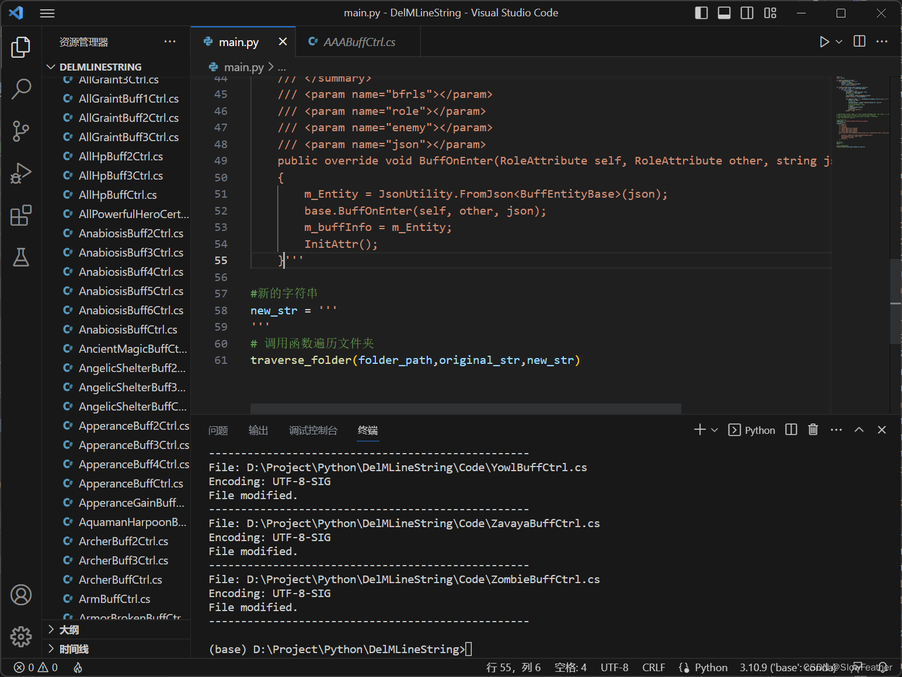Select the 终端 panel tab

tap(368, 430)
